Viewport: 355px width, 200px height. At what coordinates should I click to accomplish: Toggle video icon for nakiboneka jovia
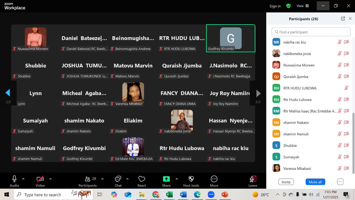point(346,54)
